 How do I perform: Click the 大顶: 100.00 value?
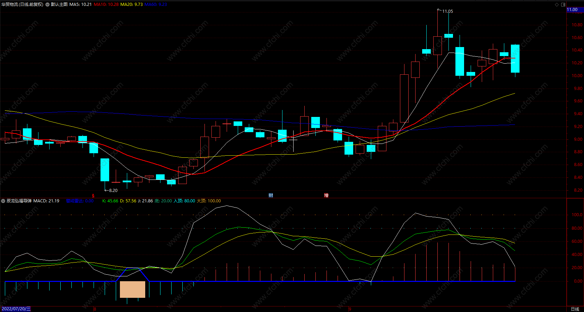tap(209, 201)
